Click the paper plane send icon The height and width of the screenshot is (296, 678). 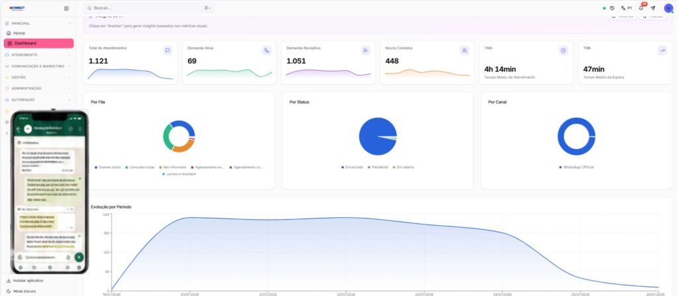pos(653,8)
